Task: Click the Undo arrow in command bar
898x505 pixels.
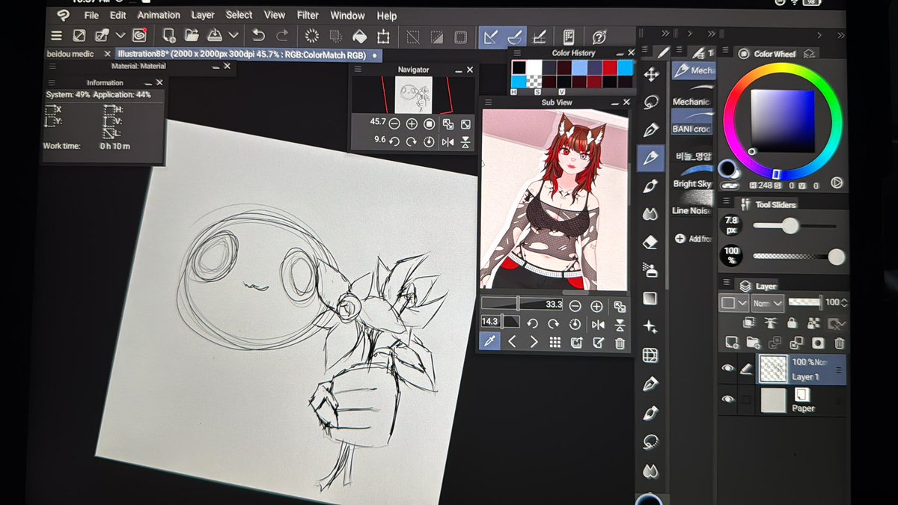Action: [258, 35]
